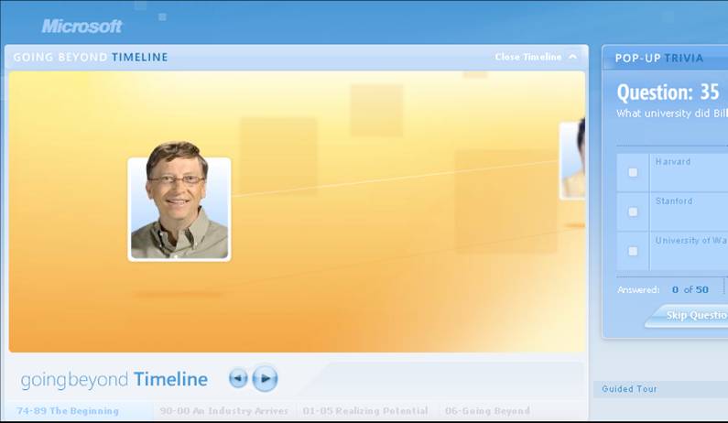Click the Going Beyond Timeline header title
Image resolution: width=728 pixels, height=423 pixels.
click(x=91, y=57)
